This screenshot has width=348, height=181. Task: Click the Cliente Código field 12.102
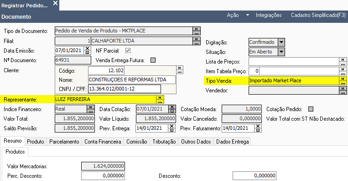pyautogui.click(x=106, y=71)
